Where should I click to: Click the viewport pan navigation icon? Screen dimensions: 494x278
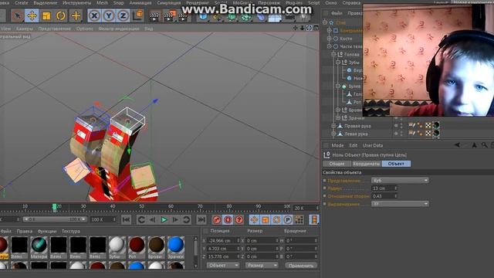pyautogui.click(x=295, y=28)
